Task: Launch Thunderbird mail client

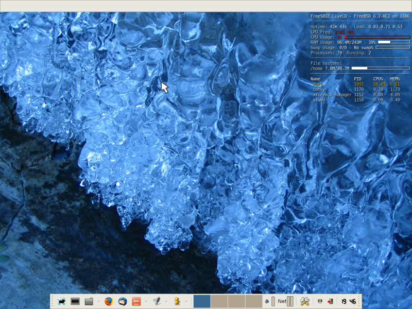Action: click(x=122, y=301)
